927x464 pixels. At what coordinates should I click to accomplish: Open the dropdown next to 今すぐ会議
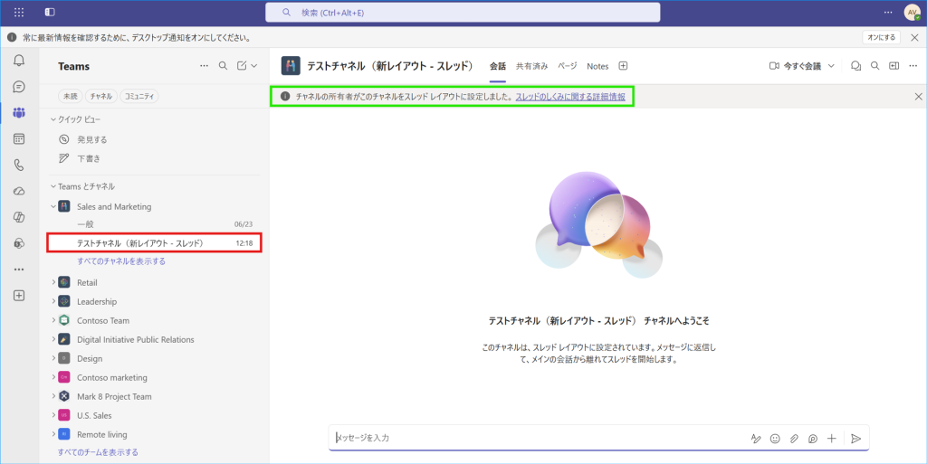pyautogui.click(x=831, y=66)
